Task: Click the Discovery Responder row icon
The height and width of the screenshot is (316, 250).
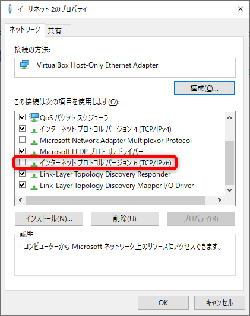Action: click(34, 175)
